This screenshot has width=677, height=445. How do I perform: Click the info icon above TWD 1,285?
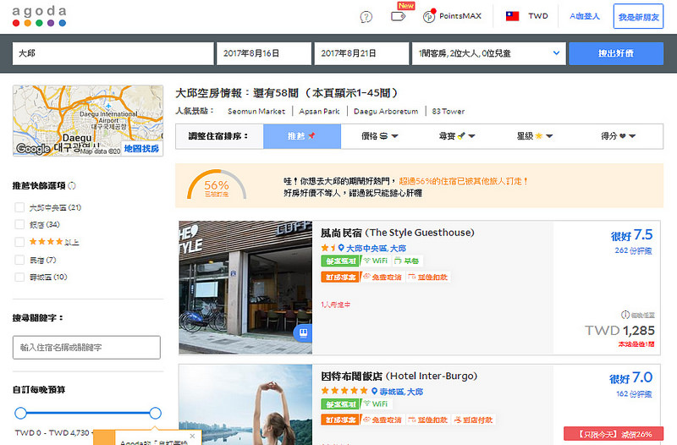pyautogui.click(x=625, y=315)
